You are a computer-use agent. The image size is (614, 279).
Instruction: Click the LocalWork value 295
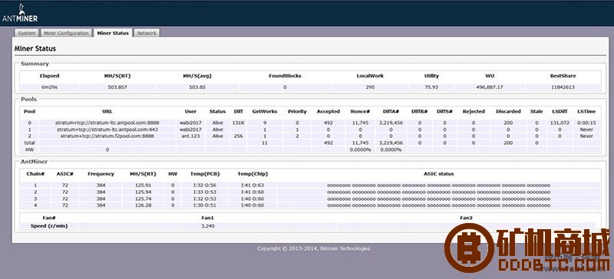pyautogui.click(x=370, y=87)
